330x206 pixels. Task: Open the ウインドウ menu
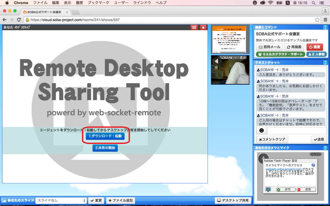(142, 3)
